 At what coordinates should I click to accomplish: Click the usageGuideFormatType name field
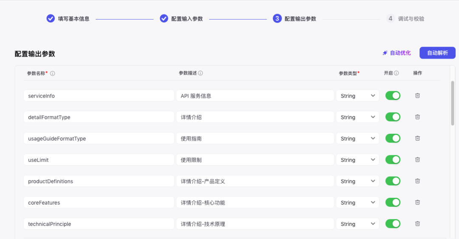pyautogui.click(x=99, y=138)
